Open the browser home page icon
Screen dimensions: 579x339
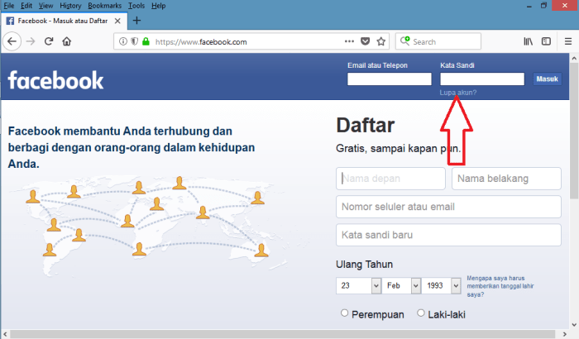66,41
